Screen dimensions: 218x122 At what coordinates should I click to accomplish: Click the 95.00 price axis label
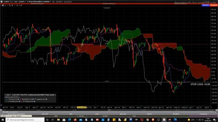[x=214, y=9]
